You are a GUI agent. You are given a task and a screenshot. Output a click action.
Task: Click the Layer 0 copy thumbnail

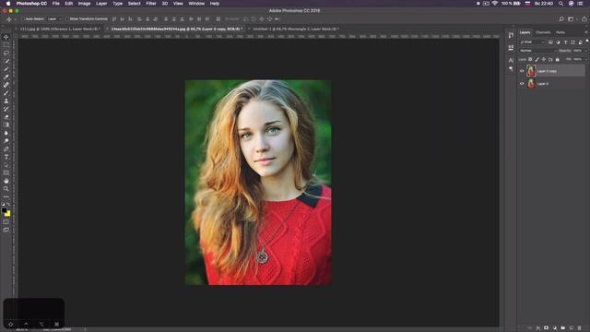[x=531, y=71]
